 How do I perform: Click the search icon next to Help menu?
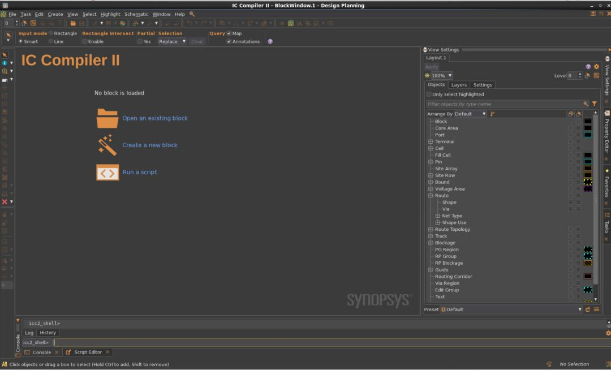[x=192, y=14]
